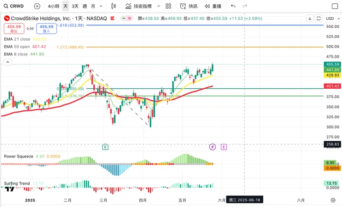Click the blue 買入 buy price button

[47, 29]
